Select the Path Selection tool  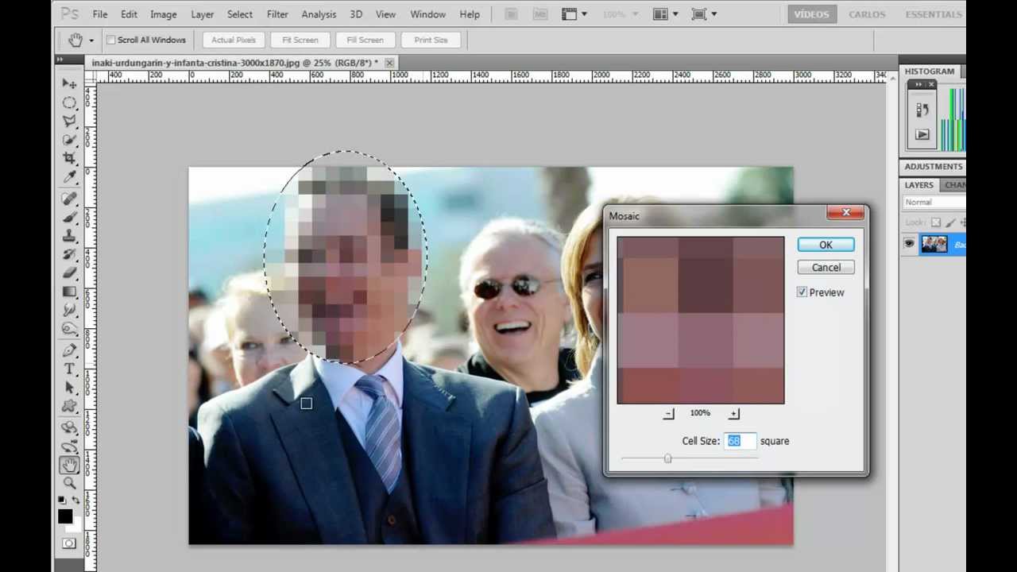click(70, 388)
